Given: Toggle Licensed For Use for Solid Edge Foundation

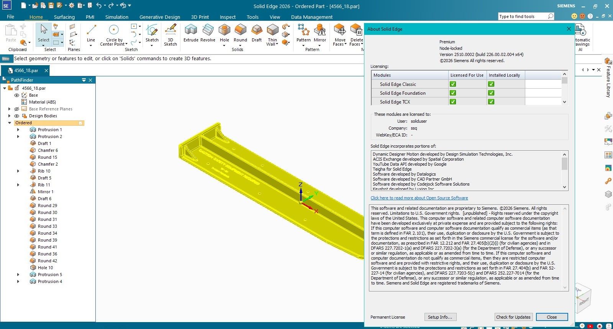Looking at the screenshot, I should (453, 93).
